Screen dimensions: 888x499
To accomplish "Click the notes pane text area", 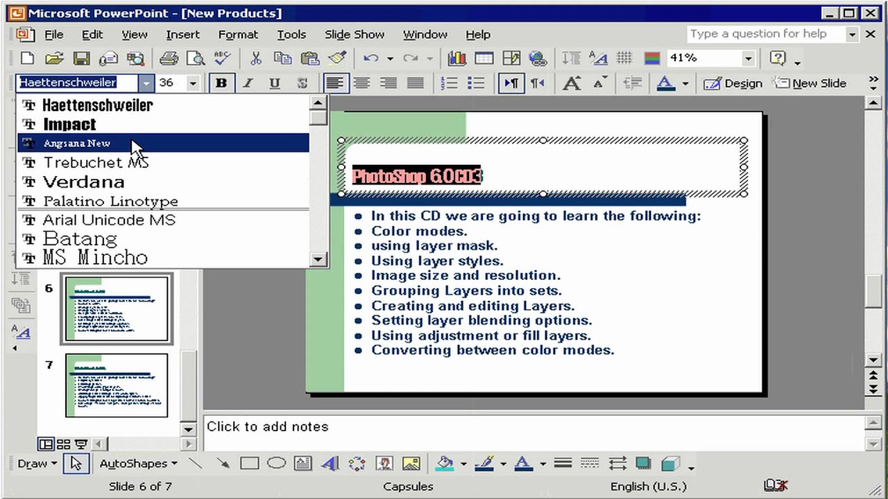I will pos(533,434).
